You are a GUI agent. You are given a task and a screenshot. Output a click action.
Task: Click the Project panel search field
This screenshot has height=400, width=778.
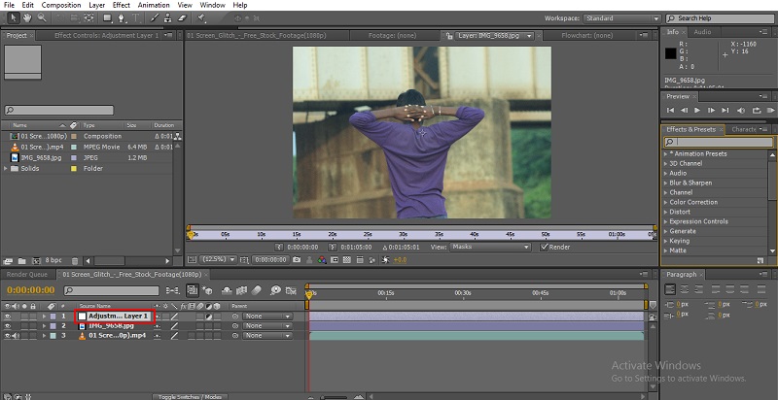[x=59, y=110]
